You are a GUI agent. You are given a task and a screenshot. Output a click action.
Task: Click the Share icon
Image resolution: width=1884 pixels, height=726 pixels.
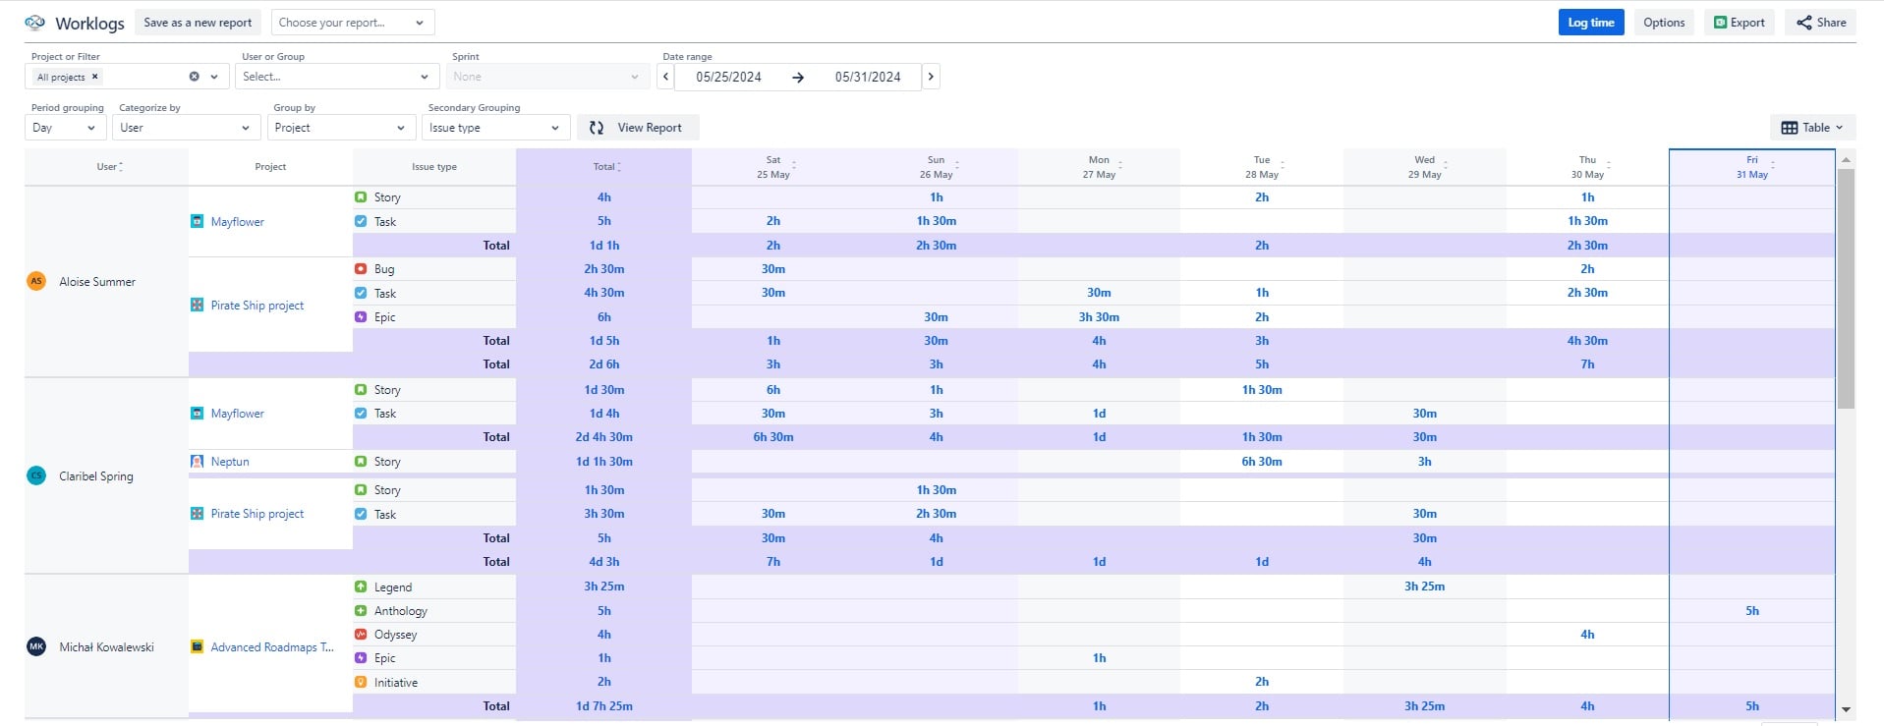(1804, 23)
